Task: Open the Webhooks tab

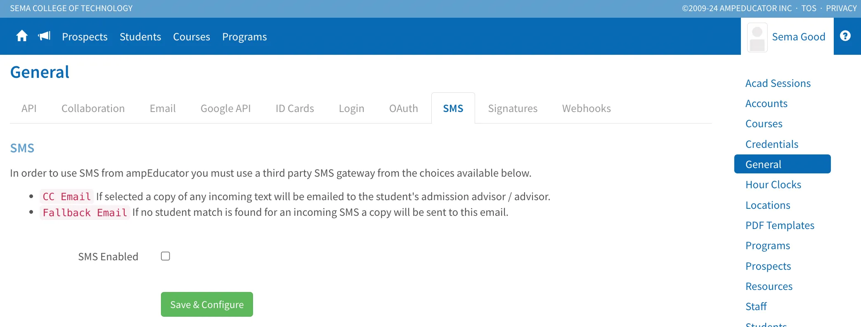Action: coord(587,108)
